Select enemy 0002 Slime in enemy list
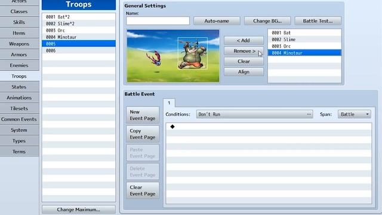This screenshot has height=215, width=382. (x=304, y=39)
